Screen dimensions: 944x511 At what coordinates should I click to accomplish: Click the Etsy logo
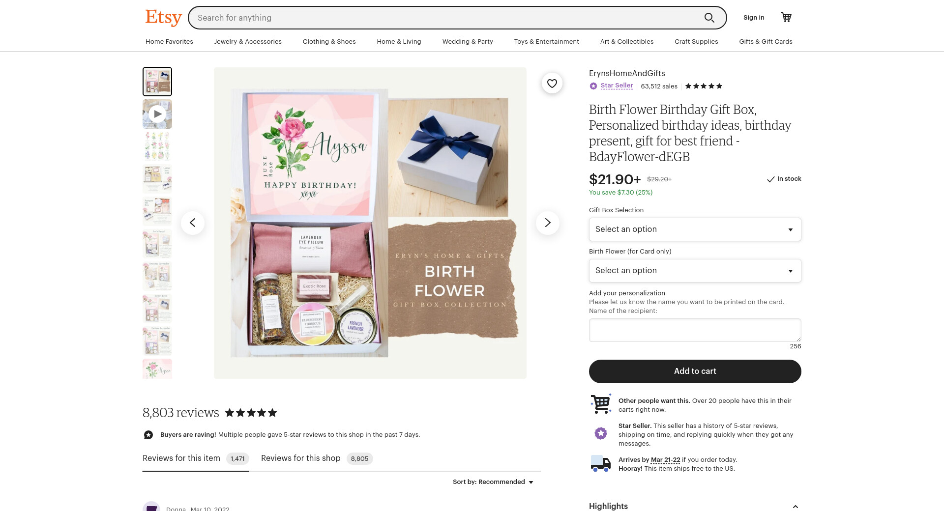163,18
